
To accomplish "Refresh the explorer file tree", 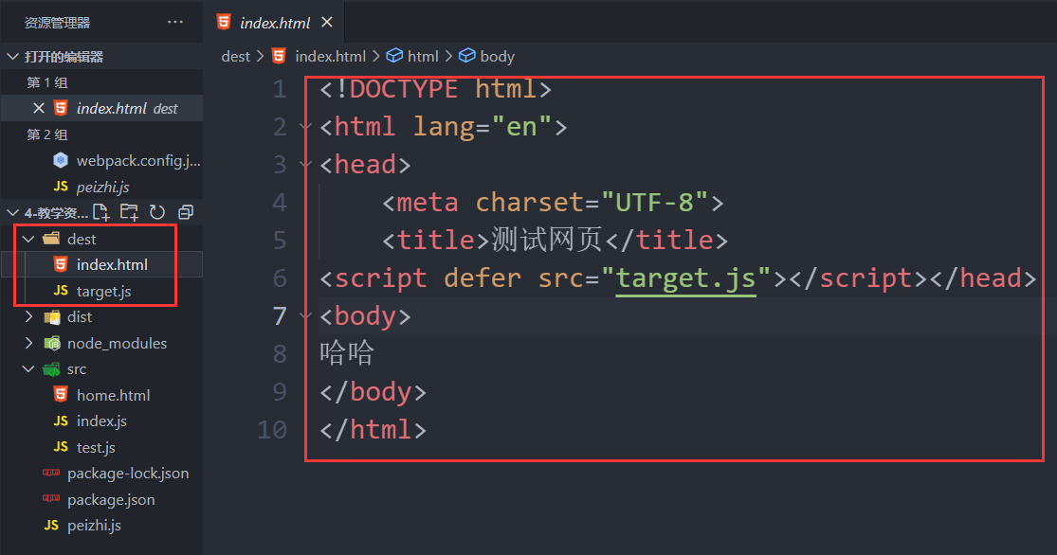I will pyautogui.click(x=157, y=213).
